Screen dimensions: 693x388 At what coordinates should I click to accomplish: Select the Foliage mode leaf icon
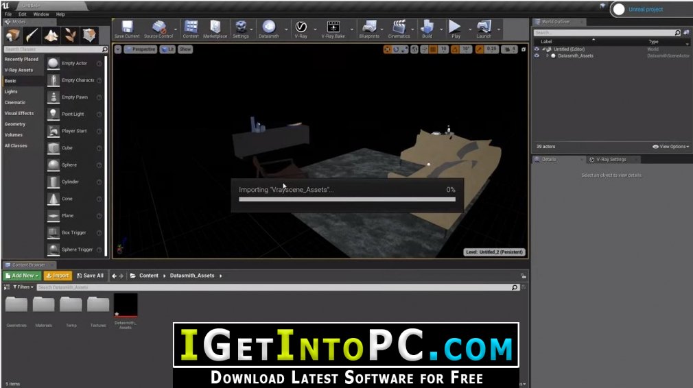pyautogui.click(x=70, y=36)
